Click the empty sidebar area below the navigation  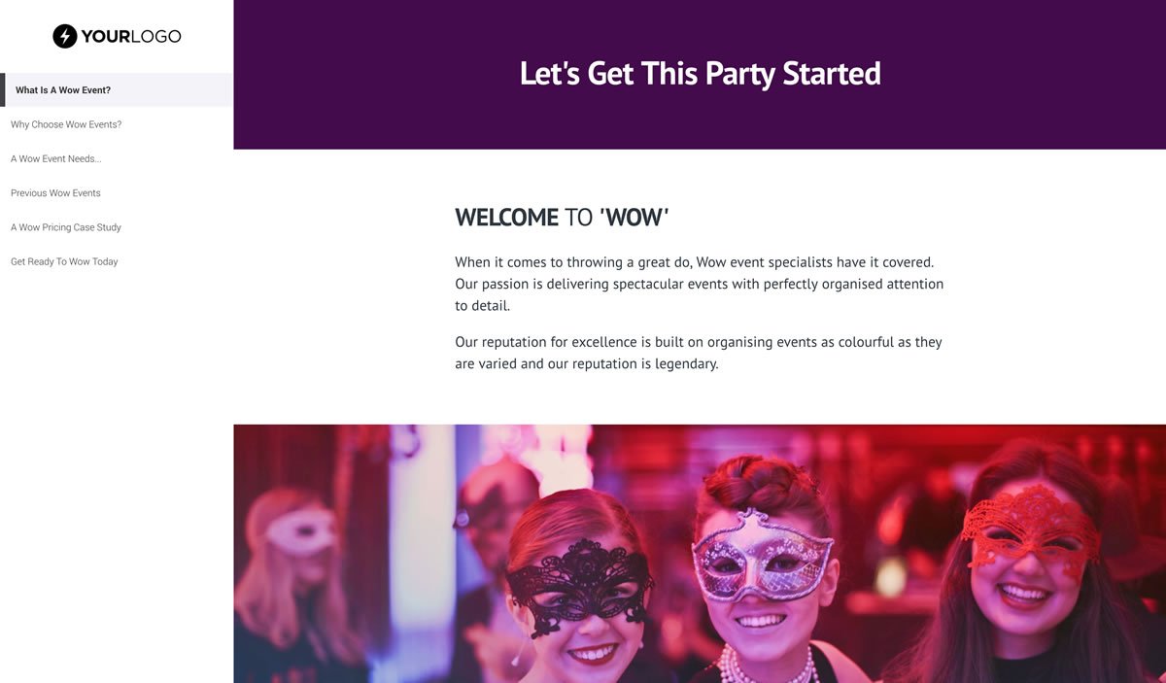(117, 466)
